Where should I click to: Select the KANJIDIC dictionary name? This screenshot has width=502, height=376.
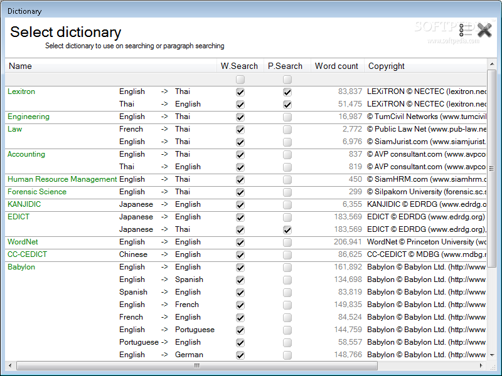[24, 204]
